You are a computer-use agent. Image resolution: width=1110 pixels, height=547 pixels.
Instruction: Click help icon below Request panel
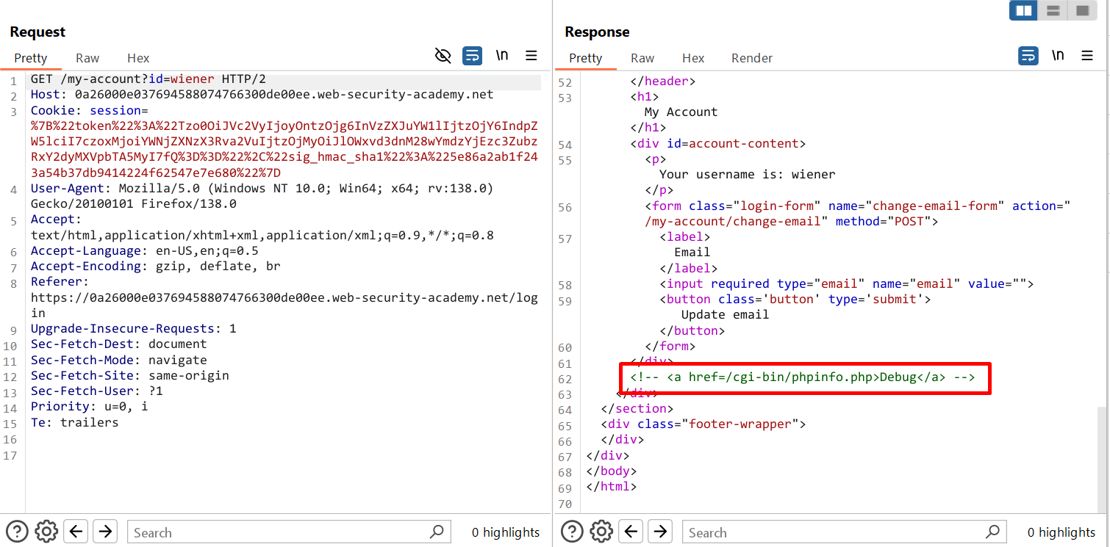click(x=17, y=531)
